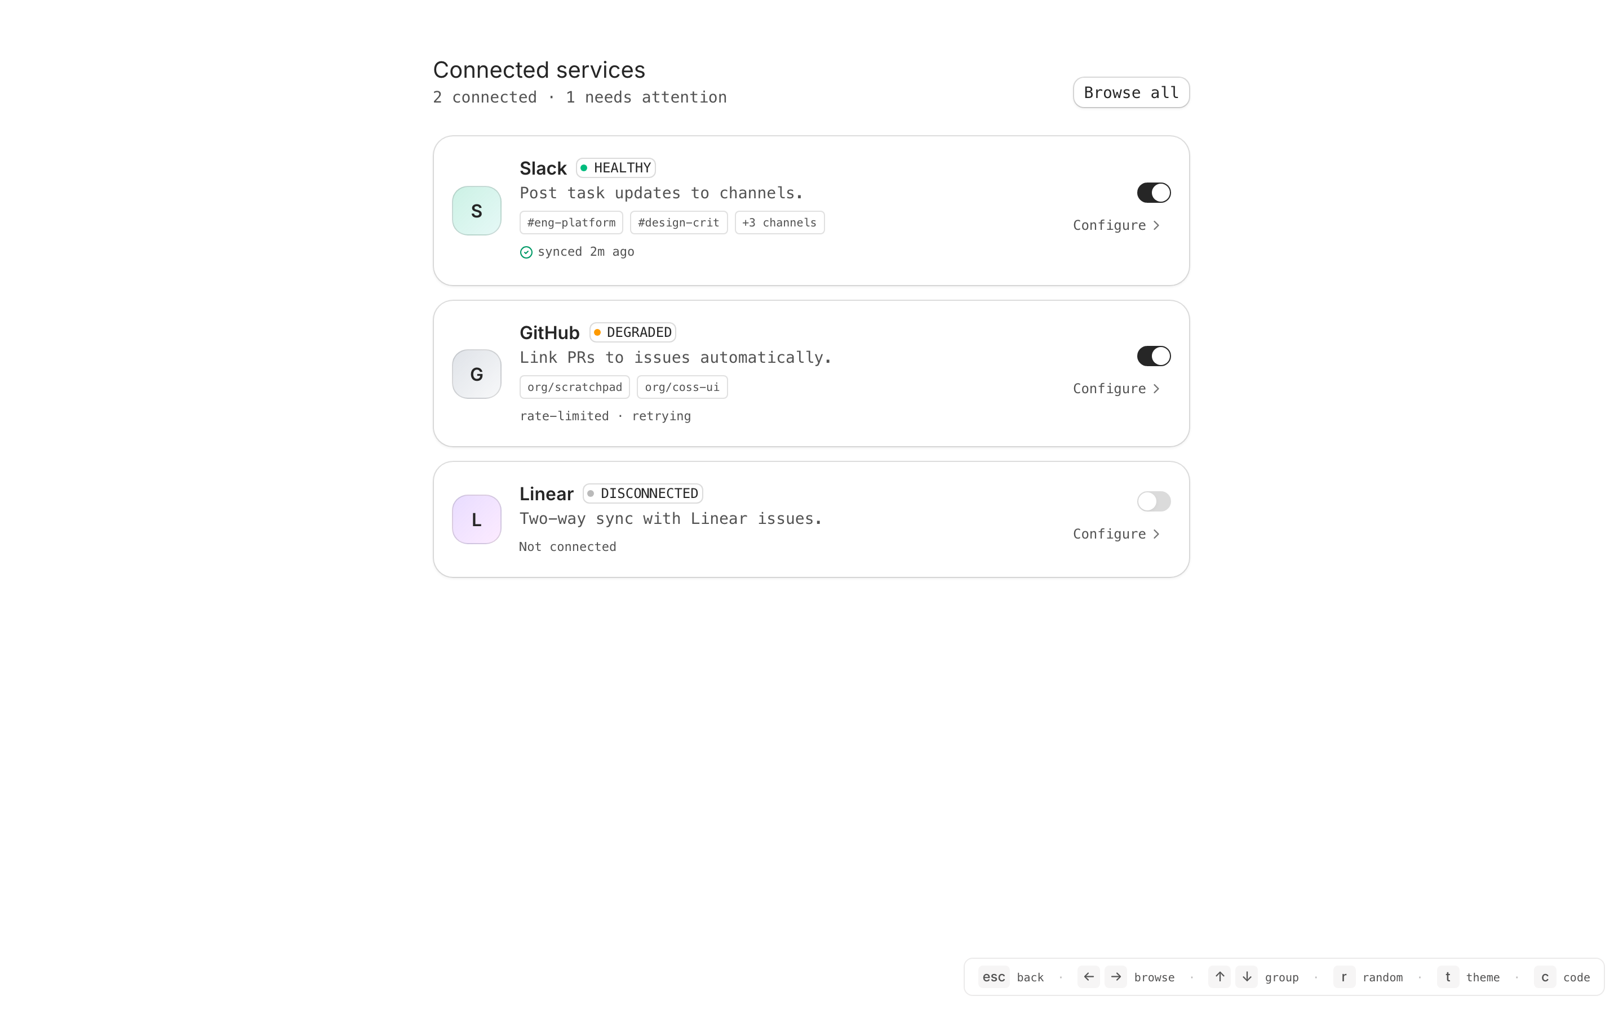Disable the Slack integration toggle
Image resolution: width=1623 pixels, height=1014 pixels.
click(1154, 193)
